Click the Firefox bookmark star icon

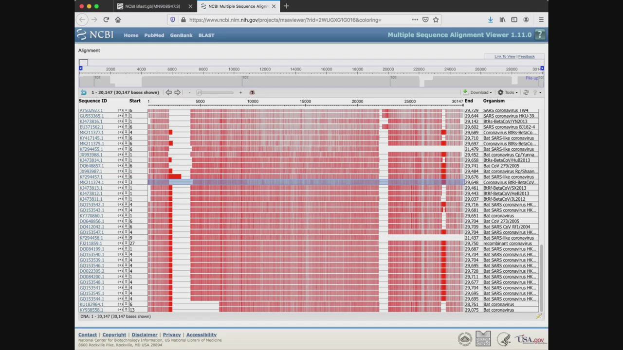(436, 20)
